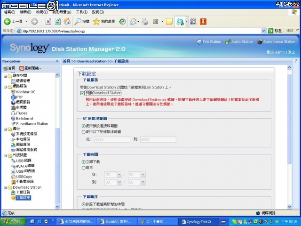Click the Print printer icon
301x226 pixels.
(x=145, y=22)
